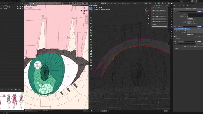Open the Modifiers wrench properties tab
Screen dimensions: 203x114
click(x=171, y=27)
